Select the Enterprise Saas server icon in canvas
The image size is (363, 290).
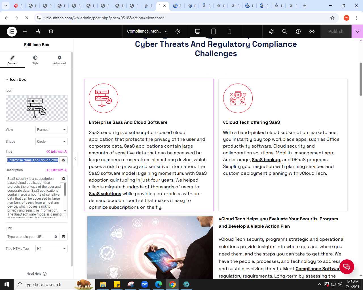point(104,98)
